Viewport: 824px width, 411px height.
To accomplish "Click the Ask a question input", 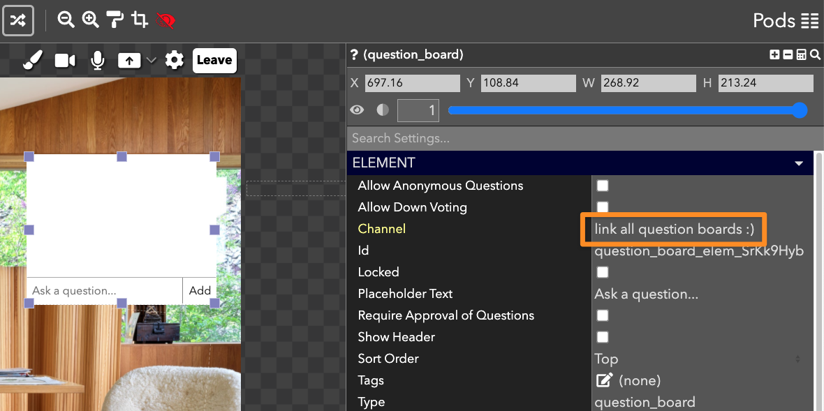I will (104, 291).
